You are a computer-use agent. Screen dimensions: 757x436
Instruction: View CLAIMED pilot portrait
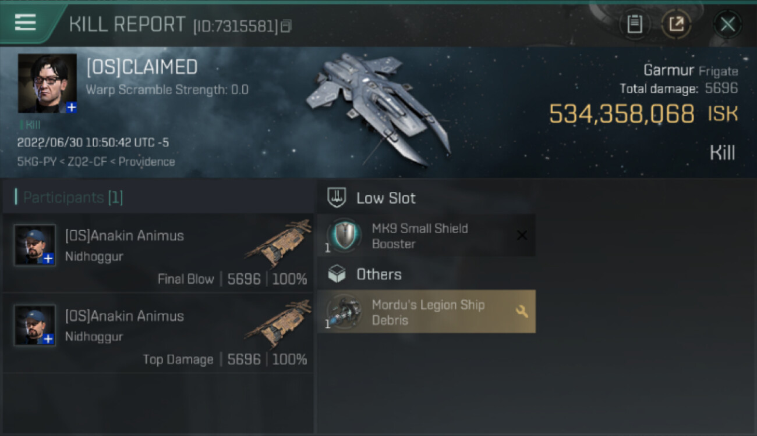(47, 83)
